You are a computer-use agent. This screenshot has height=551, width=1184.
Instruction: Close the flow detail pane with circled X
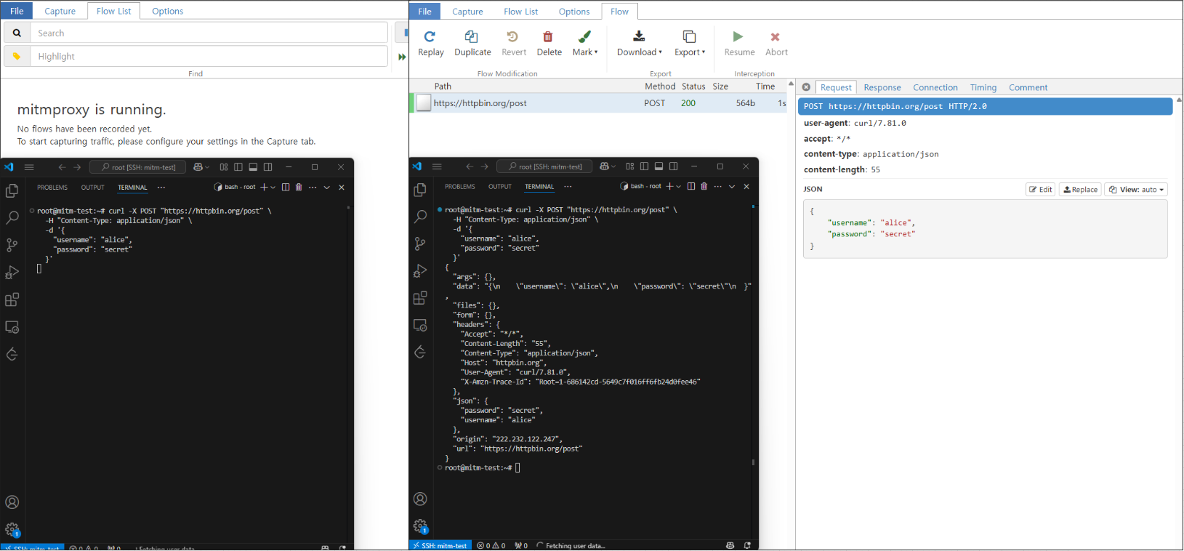(x=806, y=87)
